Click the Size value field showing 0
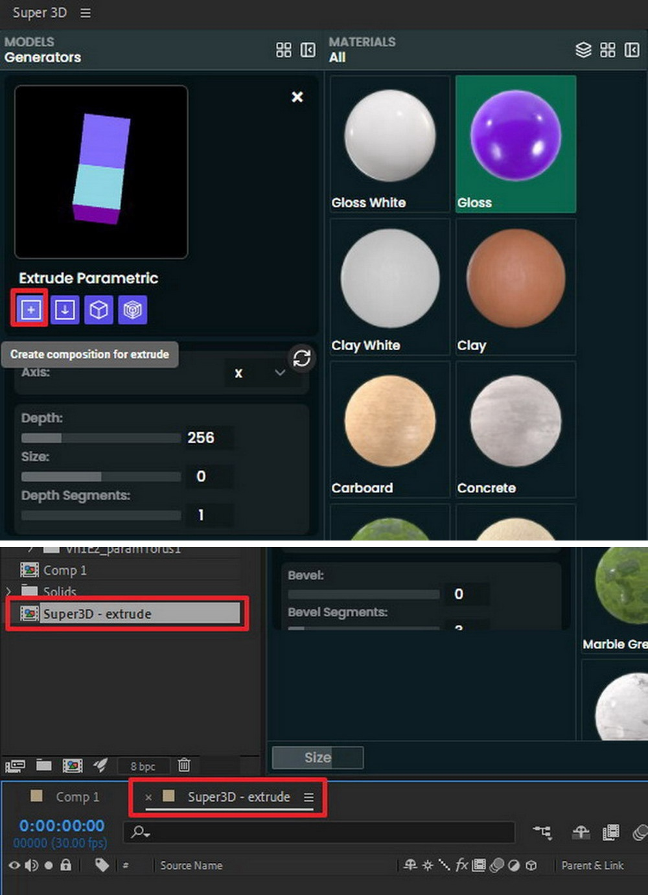Image resolution: width=648 pixels, height=895 pixels. coord(209,476)
